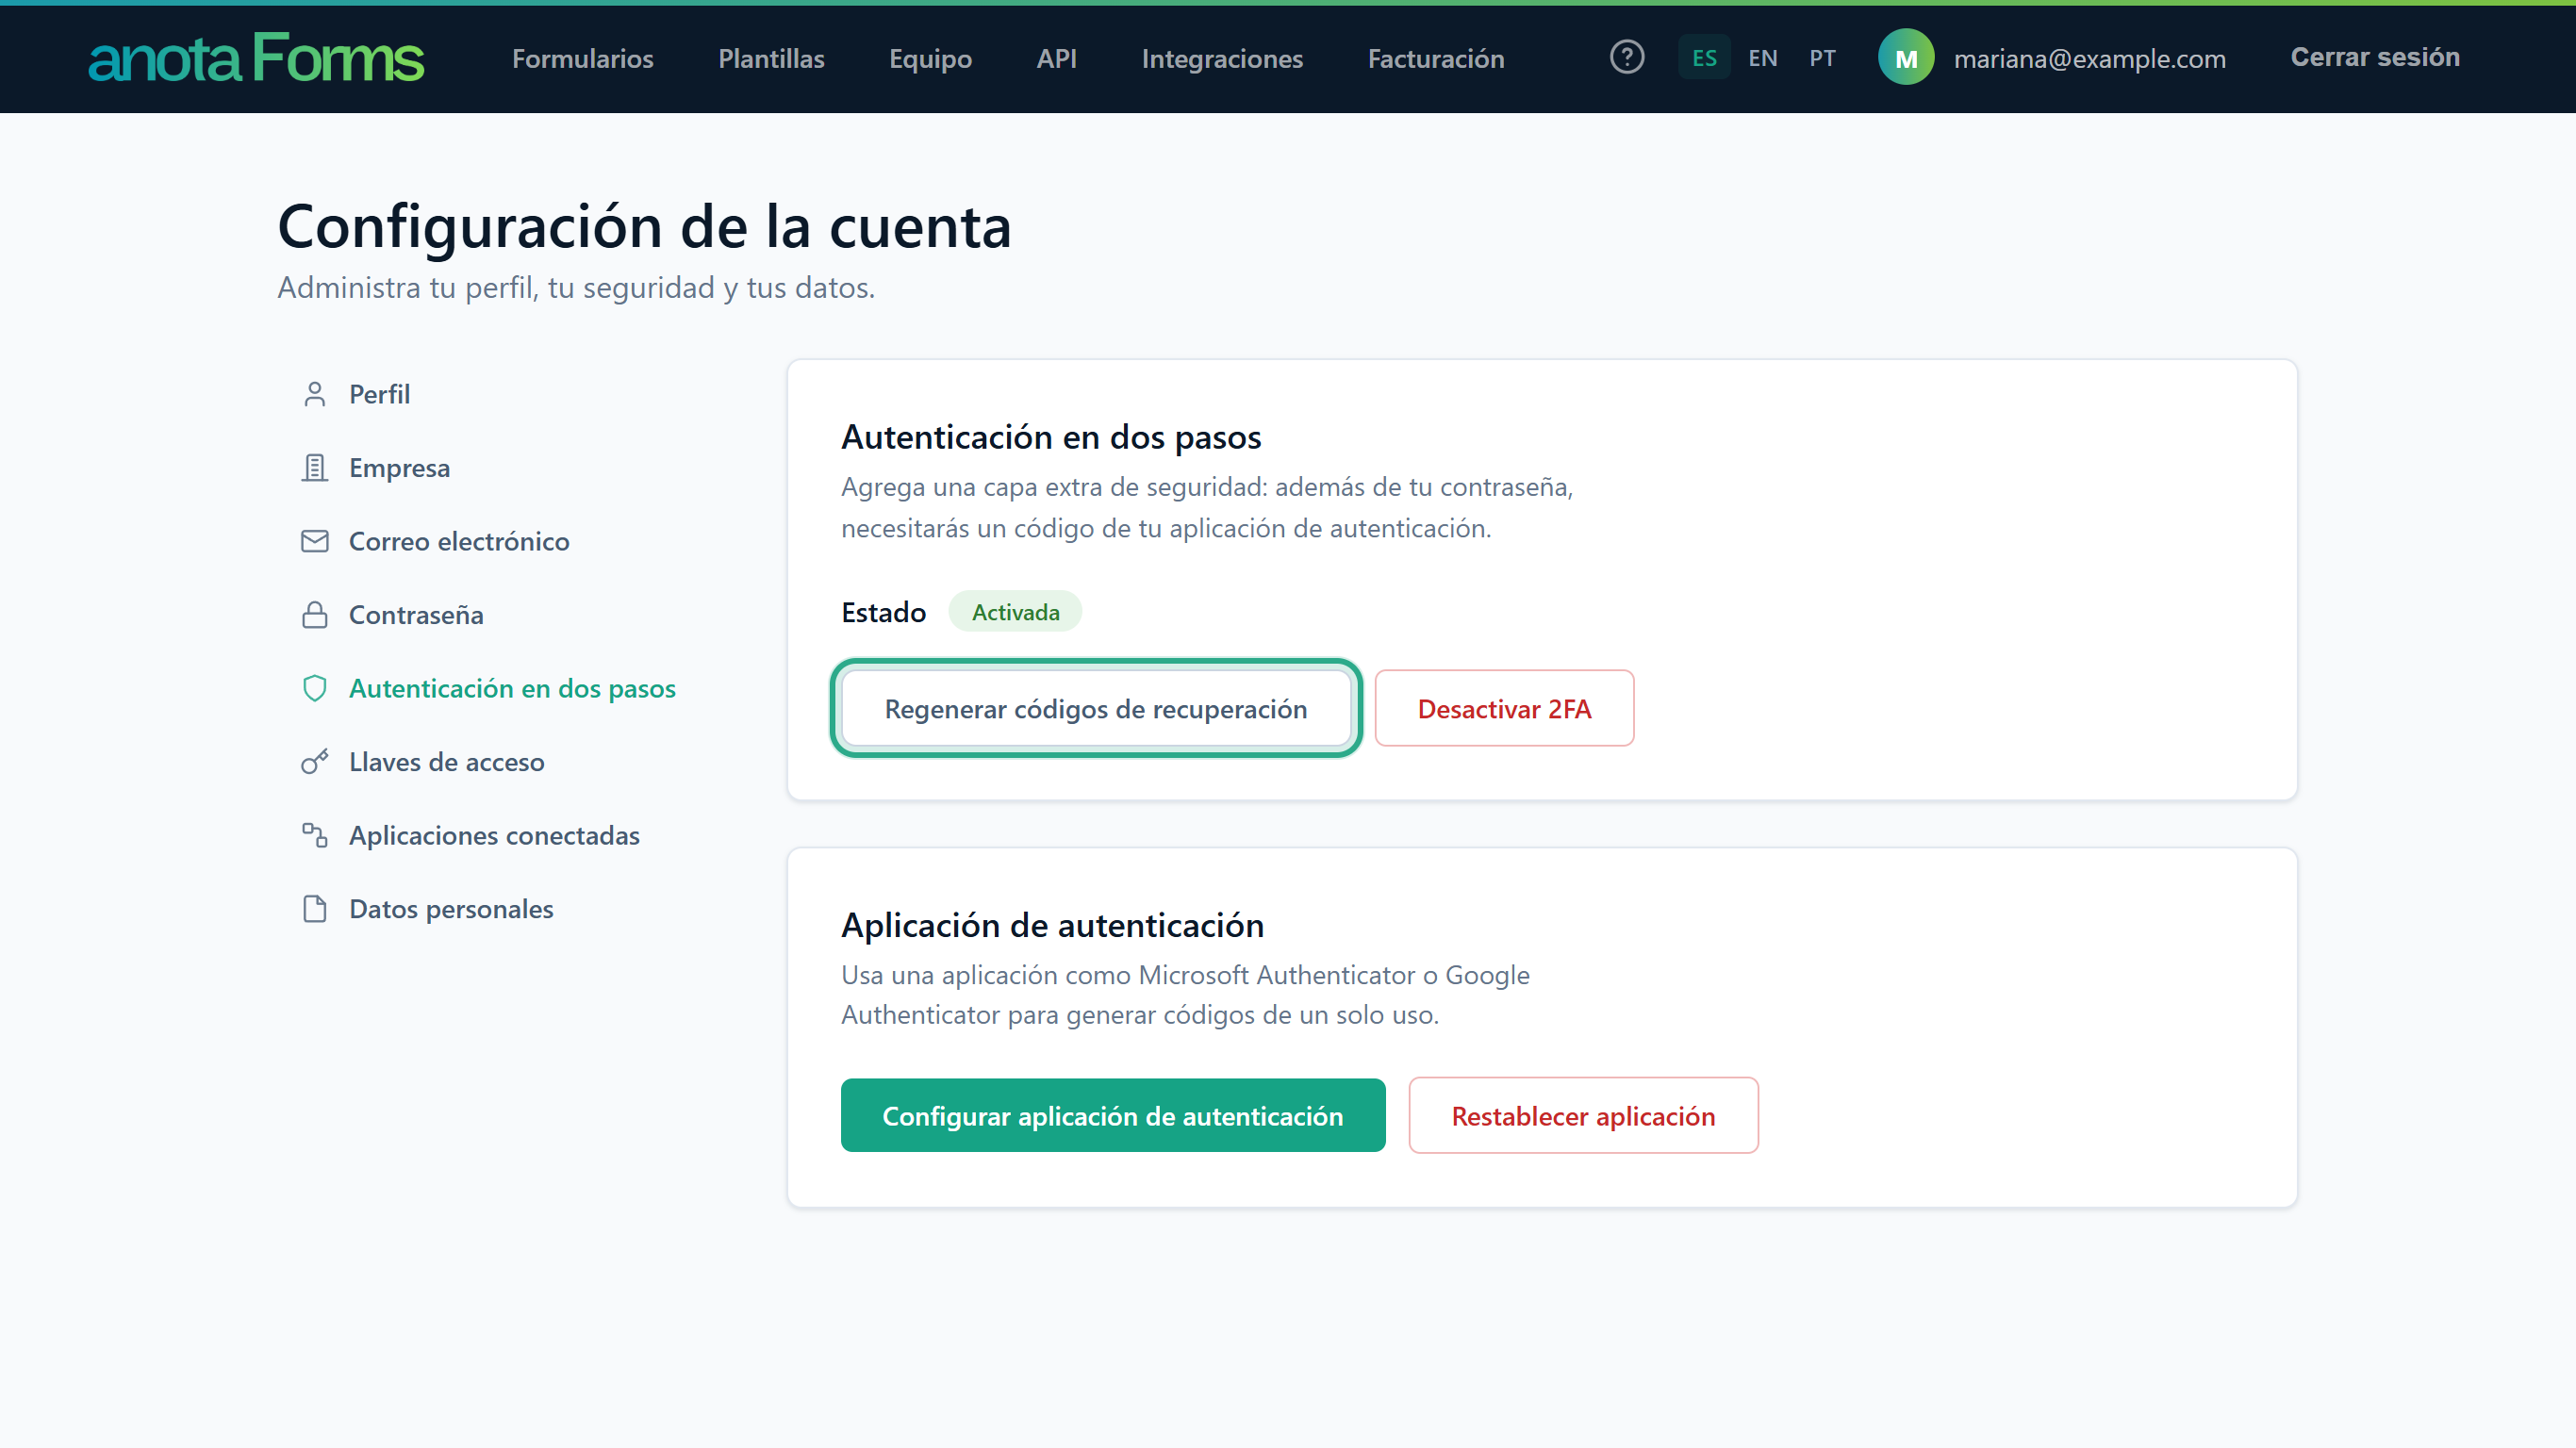Click the person icon beside Perfil
Image resolution: width=2576 pixels, height=1448 pixels.
click(314, 394)
